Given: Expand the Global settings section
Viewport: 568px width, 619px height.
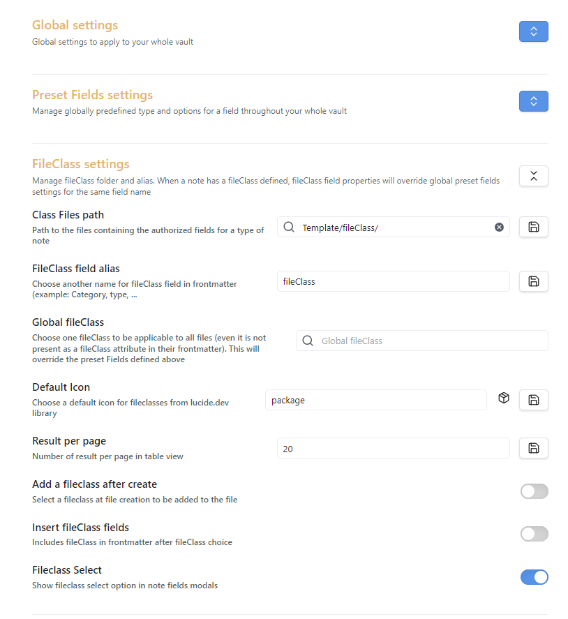Looking at the screenshot, I should (533, 31).
